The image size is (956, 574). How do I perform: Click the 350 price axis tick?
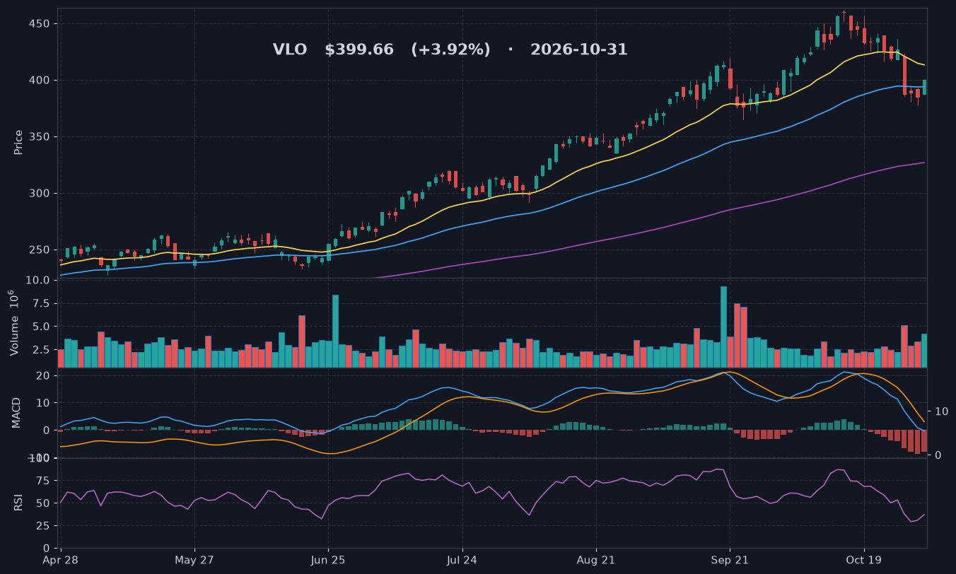40,137
